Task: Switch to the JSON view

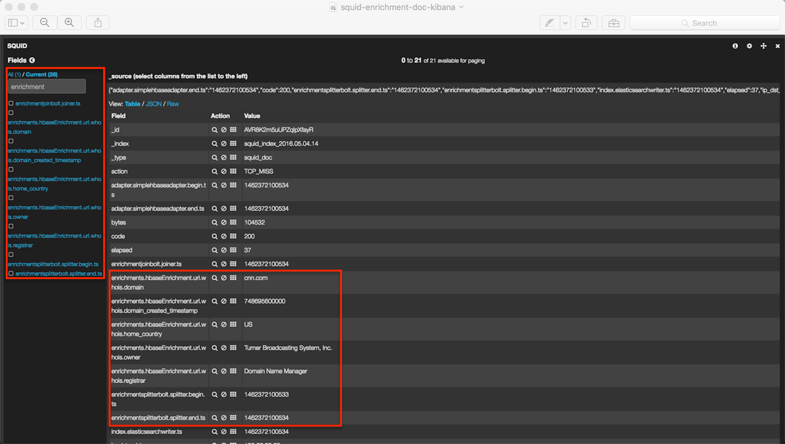Action: pos(153,104)
